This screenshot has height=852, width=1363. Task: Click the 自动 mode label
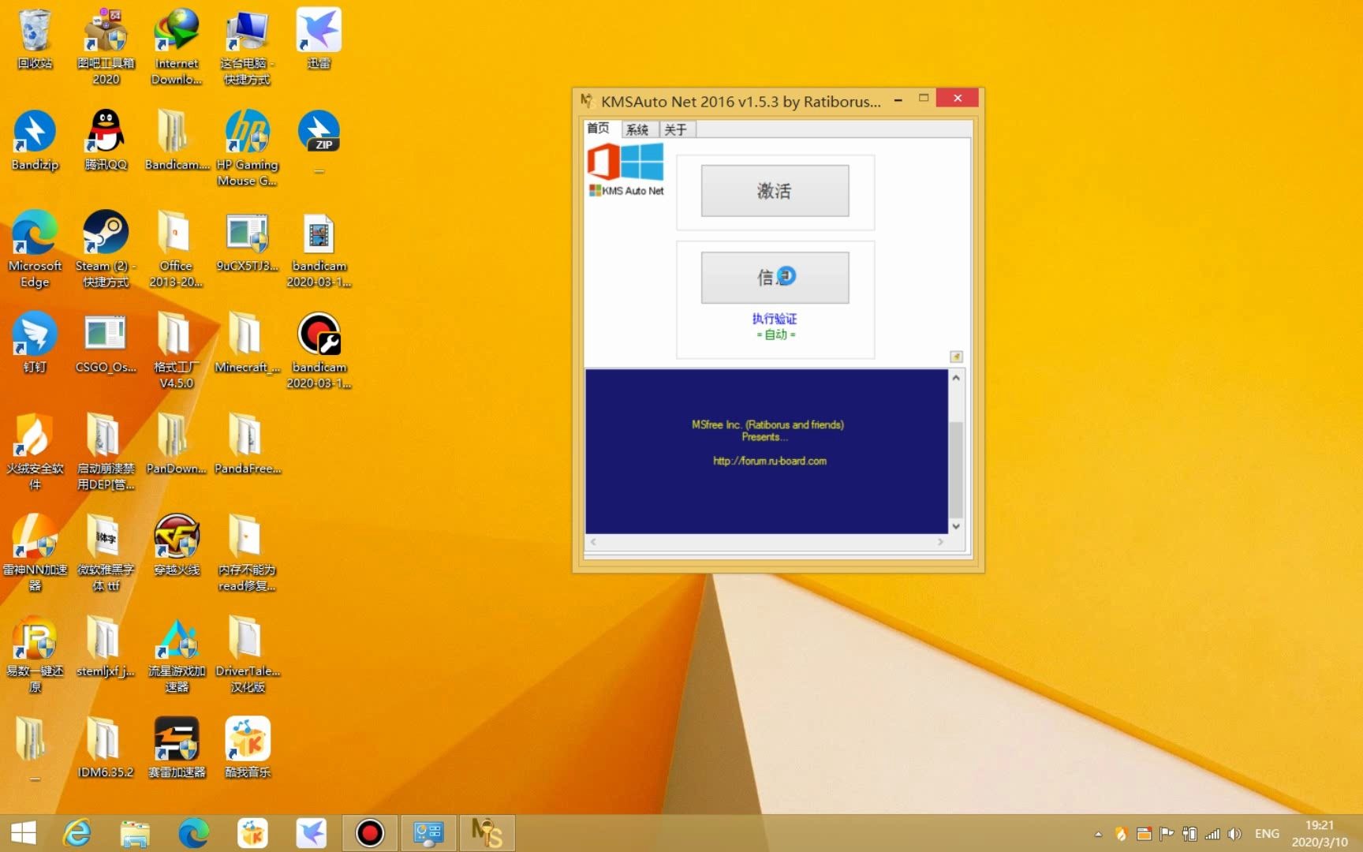pos(776,334)
